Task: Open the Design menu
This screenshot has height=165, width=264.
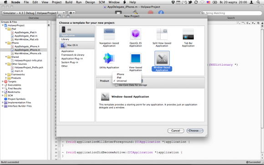Action: click(x=90, y=2)
